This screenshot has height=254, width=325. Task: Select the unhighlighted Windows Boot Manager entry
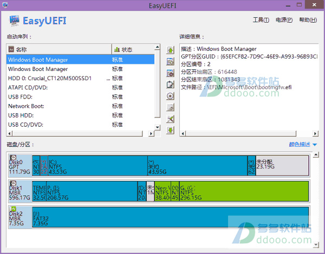80,69
